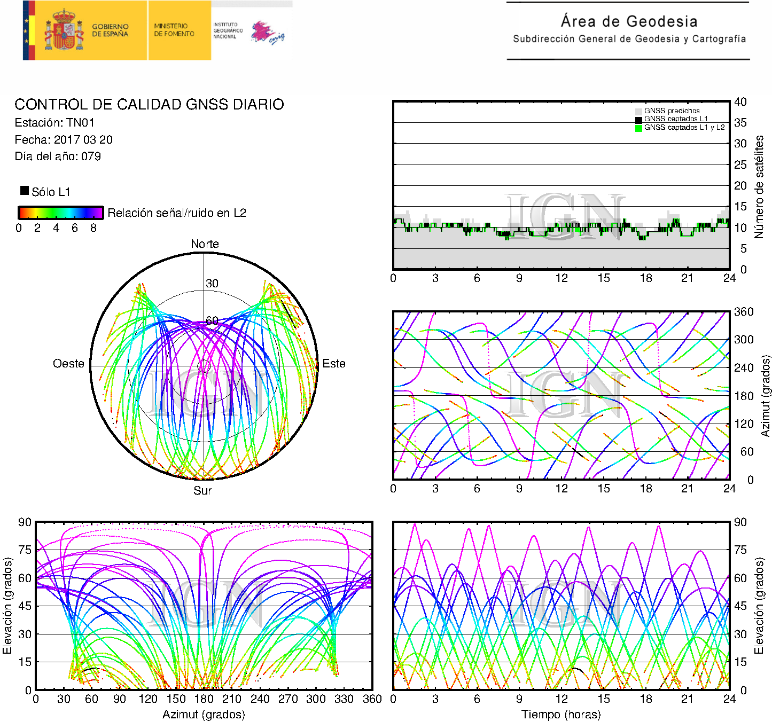Screen dimensions: 772x721
Task: Click the gray GNSS predichos legend swatch
Action: click(x=638, y=111)
